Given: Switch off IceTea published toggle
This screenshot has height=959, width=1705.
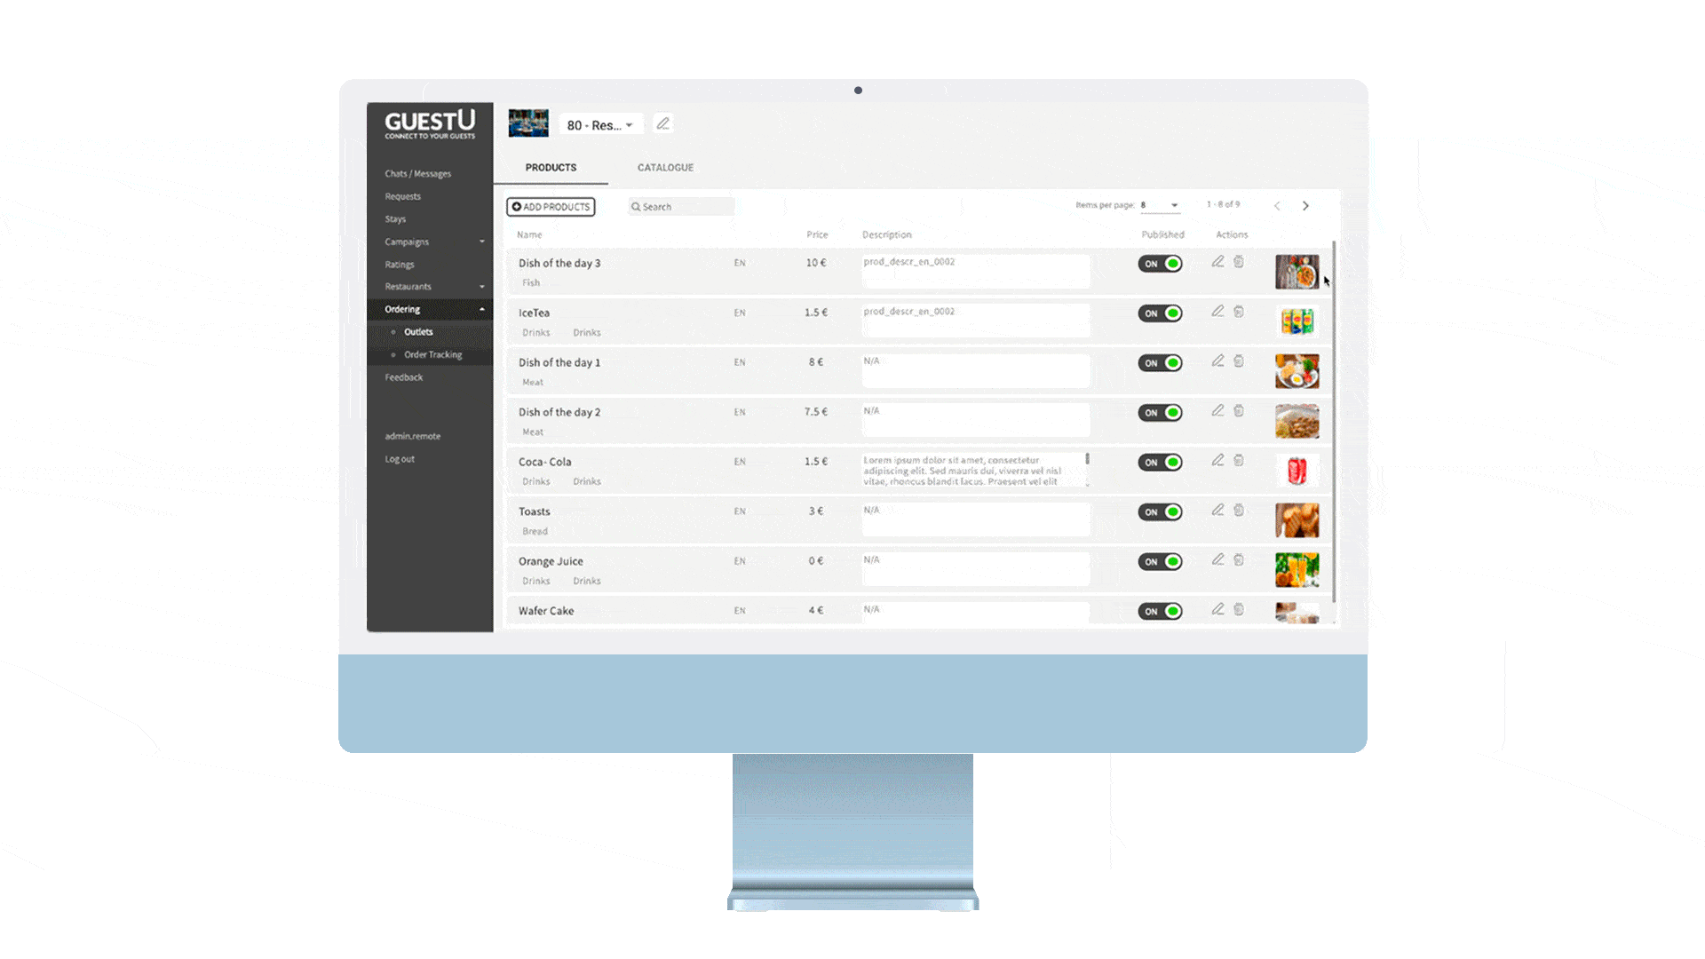Looking at the screenshot, I should (x=1160, y=313).
